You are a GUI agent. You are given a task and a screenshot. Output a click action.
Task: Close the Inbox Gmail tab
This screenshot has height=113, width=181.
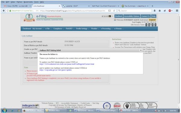pos(30,6)
